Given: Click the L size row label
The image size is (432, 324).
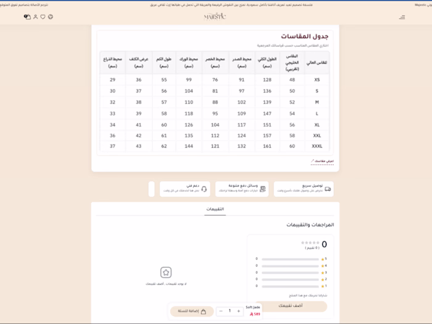Looking at the screenshot, I should click(x=317, y=114).
